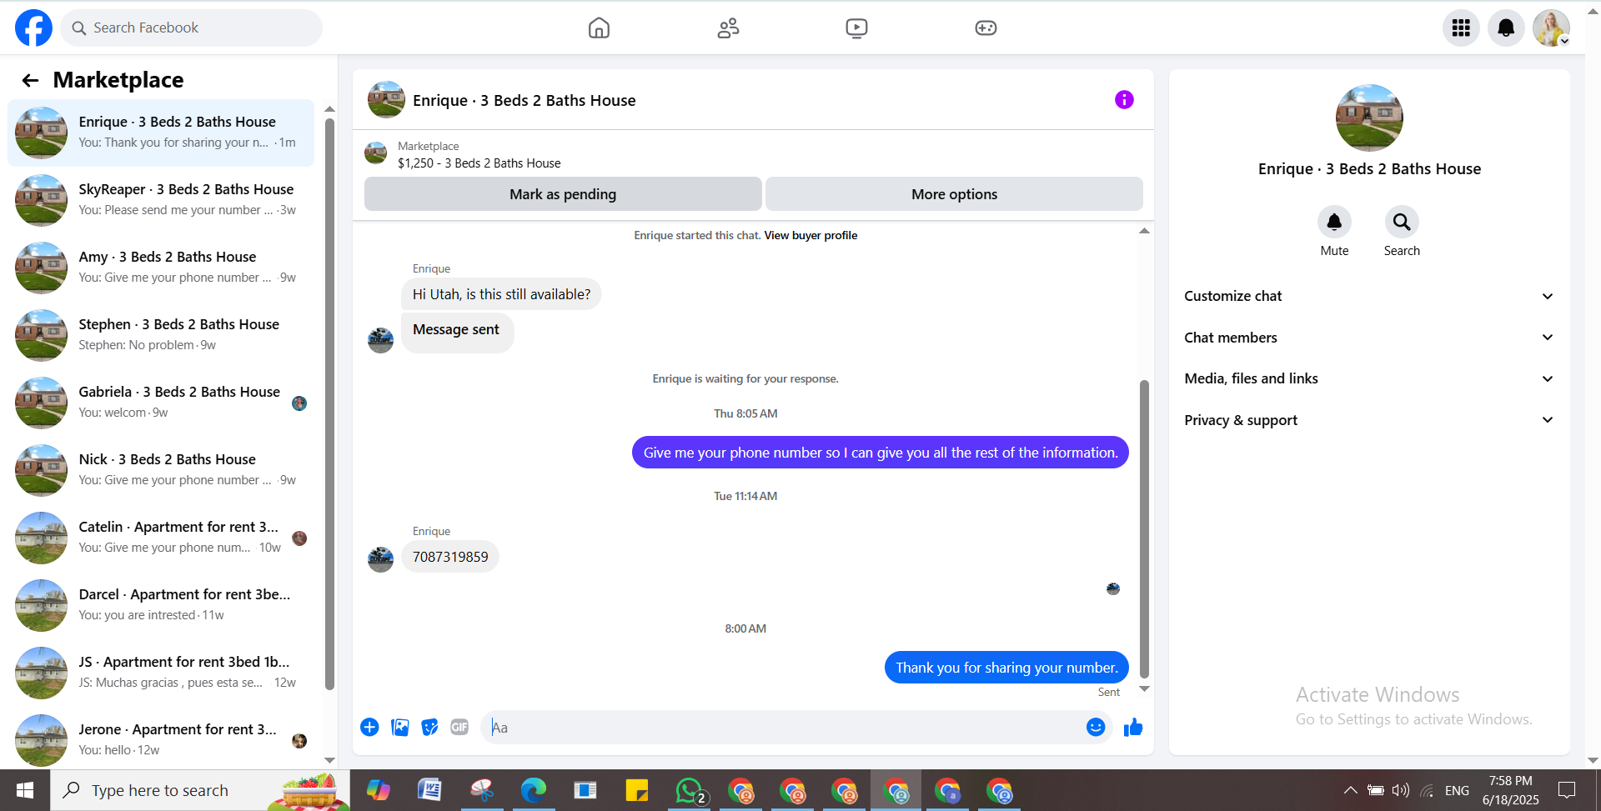Click the conversation list scroll up arrow
Image resolution: width=1601 pixels, height=811 pixels.
329,109
